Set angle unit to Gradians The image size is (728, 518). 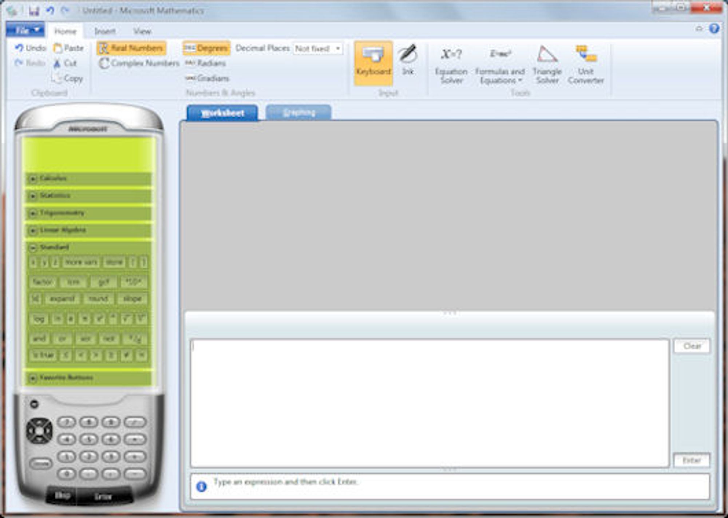coord(207,78)
